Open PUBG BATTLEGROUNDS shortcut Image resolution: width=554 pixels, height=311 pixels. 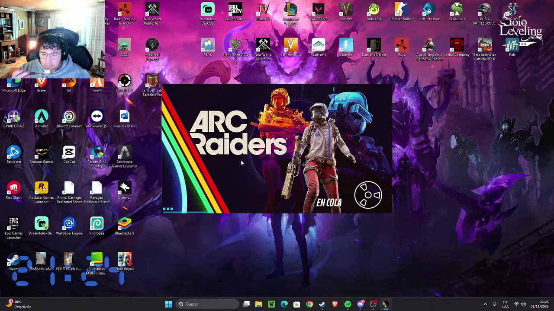pyautogui.click(x=485, y=13)
